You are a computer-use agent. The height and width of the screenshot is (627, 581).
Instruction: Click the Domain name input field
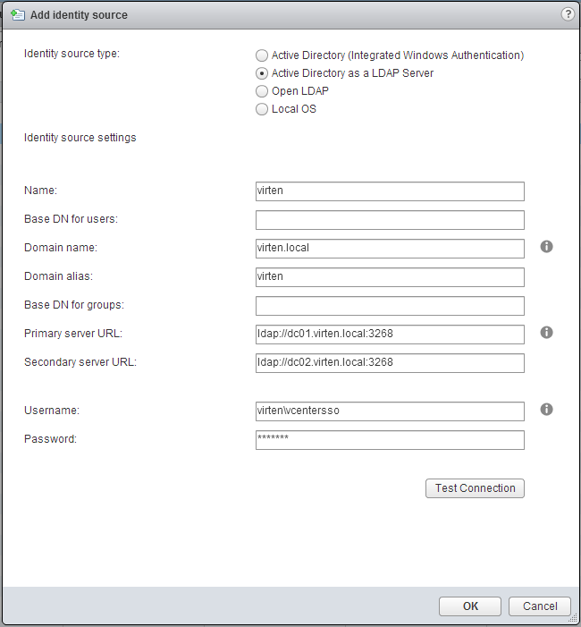[390, 249]
